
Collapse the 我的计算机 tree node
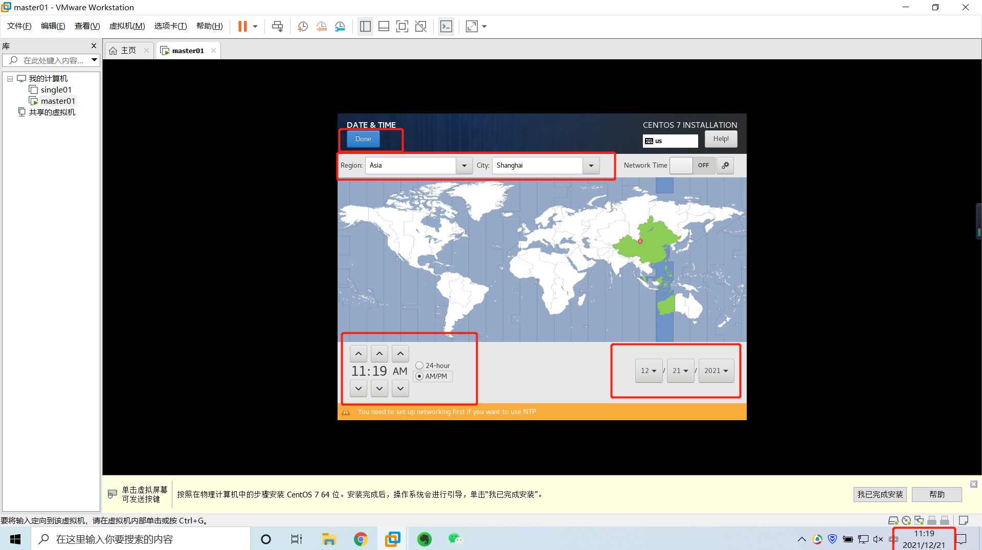coord(10,79)
